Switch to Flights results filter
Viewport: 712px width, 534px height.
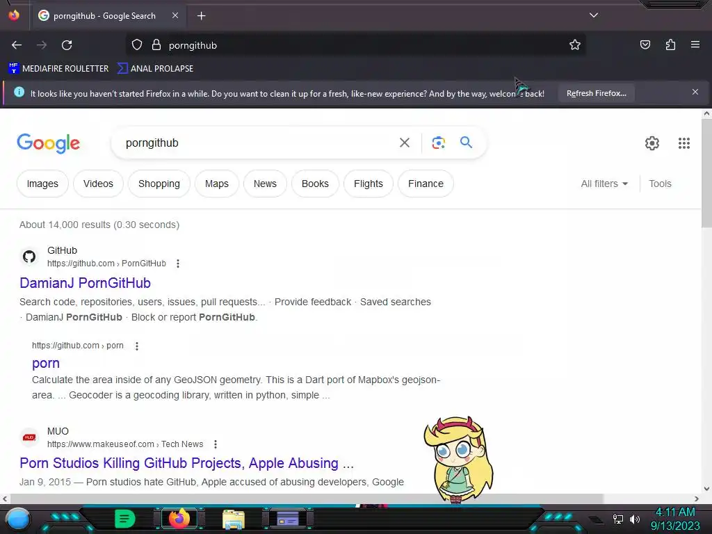369,184
